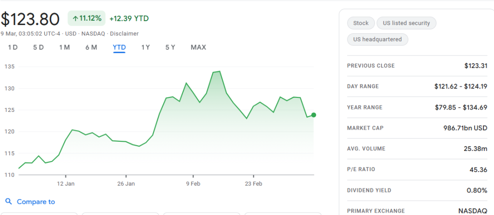Click the 9 Feb axis date label

click(193, 184)
